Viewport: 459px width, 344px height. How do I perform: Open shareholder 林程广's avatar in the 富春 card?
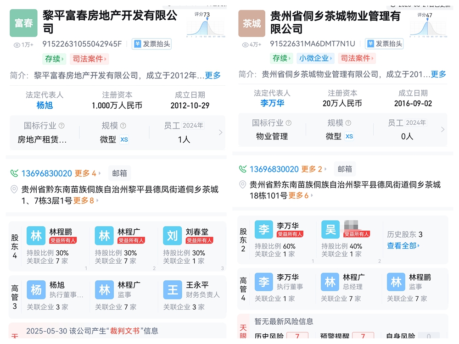coord(104,236)
